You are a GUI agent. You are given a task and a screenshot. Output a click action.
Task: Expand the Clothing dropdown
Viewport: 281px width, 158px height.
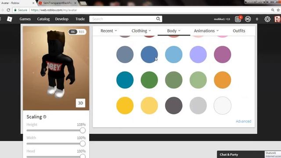(141, 31)
